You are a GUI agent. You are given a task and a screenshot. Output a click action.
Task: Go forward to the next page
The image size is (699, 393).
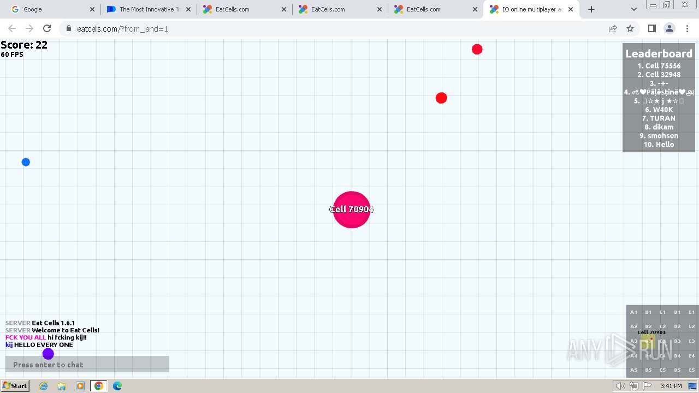[29, 28]
